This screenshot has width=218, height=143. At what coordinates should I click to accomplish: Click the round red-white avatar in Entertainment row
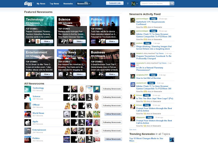(x=97, y=131)
